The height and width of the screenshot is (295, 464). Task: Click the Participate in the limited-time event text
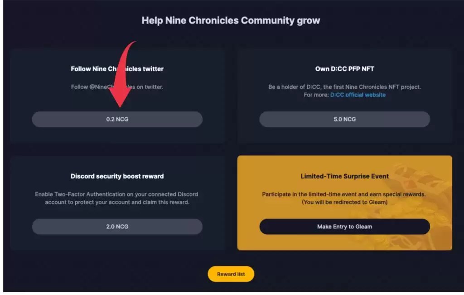pyautogui.click(x=344, y=194)
